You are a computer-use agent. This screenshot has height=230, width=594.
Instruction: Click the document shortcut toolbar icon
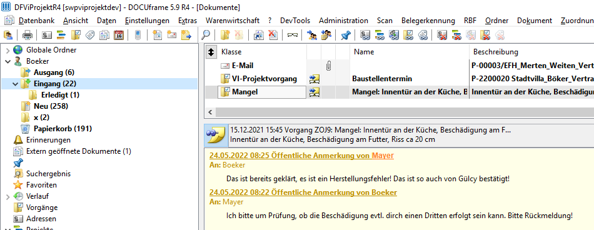point(259,36)
